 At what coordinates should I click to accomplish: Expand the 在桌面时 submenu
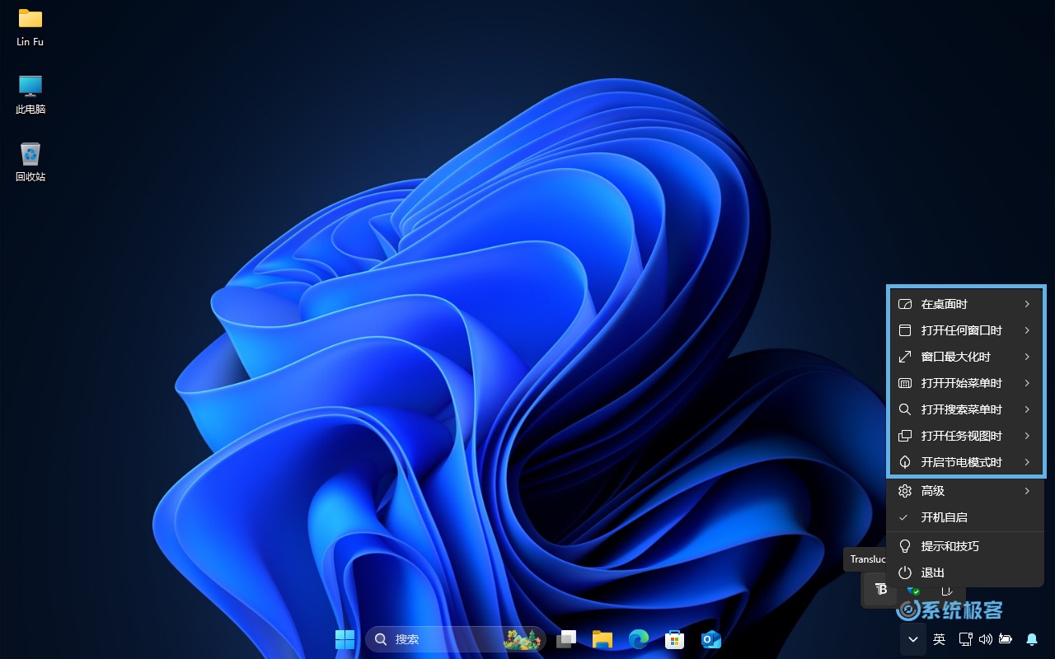pos(964,304)
